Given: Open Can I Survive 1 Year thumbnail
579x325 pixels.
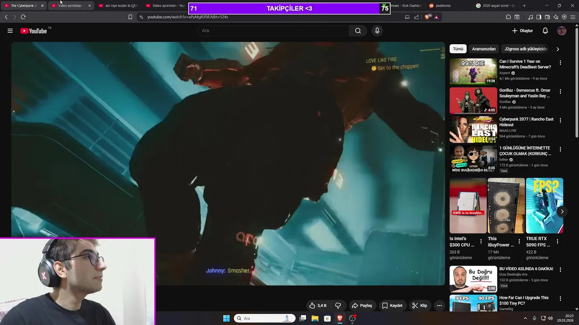Looking at the screenshot, I should pyautogui.click(x=473, y=71).
